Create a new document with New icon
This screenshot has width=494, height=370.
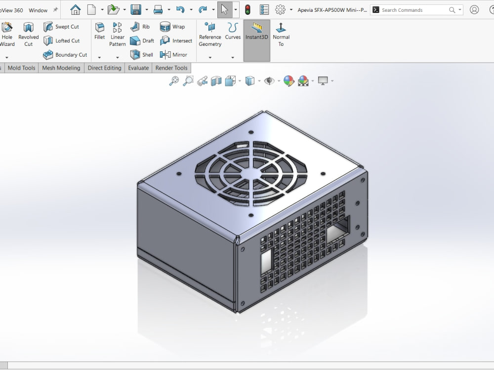pyautogui.click(x=91, y=10)
